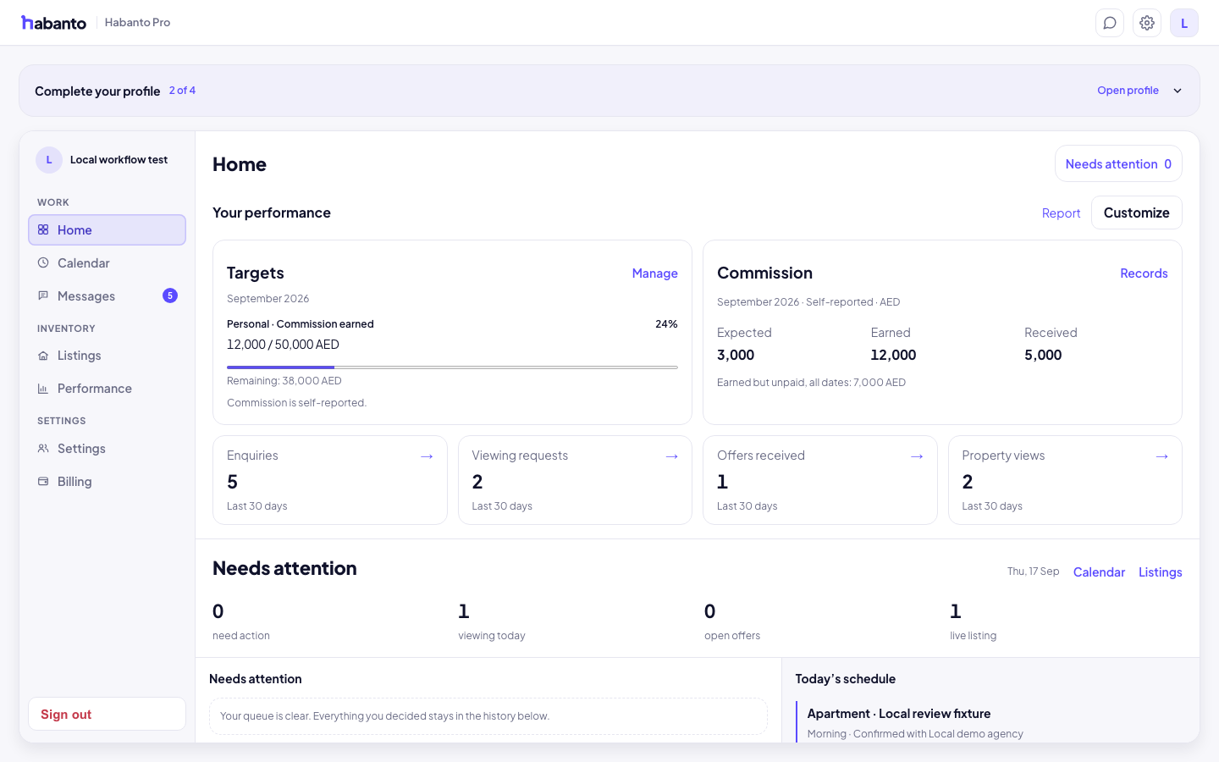Click the Today's schedule heading
The image size is (1219, 762).
(x=845, y=679)
